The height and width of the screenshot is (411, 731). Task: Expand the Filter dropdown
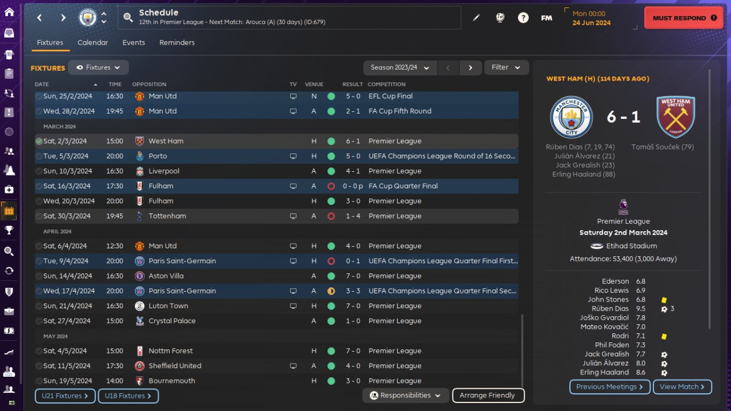[x=507, y=67]
